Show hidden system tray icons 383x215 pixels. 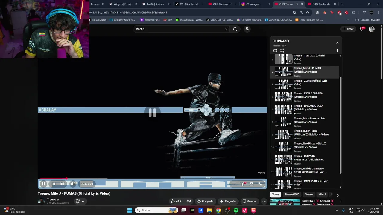337,210
